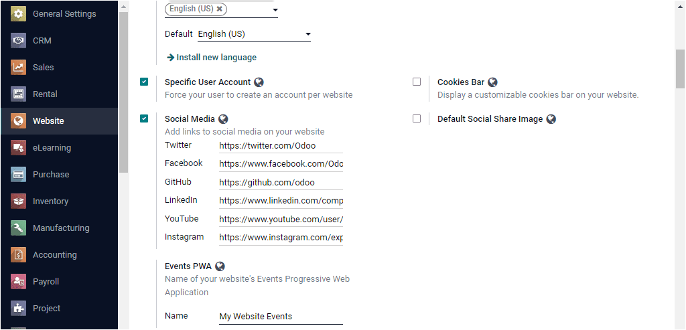This screenshot has height=330, width=686.
Task: Click globe icon next to Specific User Account
Action: [x=259, y=82]
